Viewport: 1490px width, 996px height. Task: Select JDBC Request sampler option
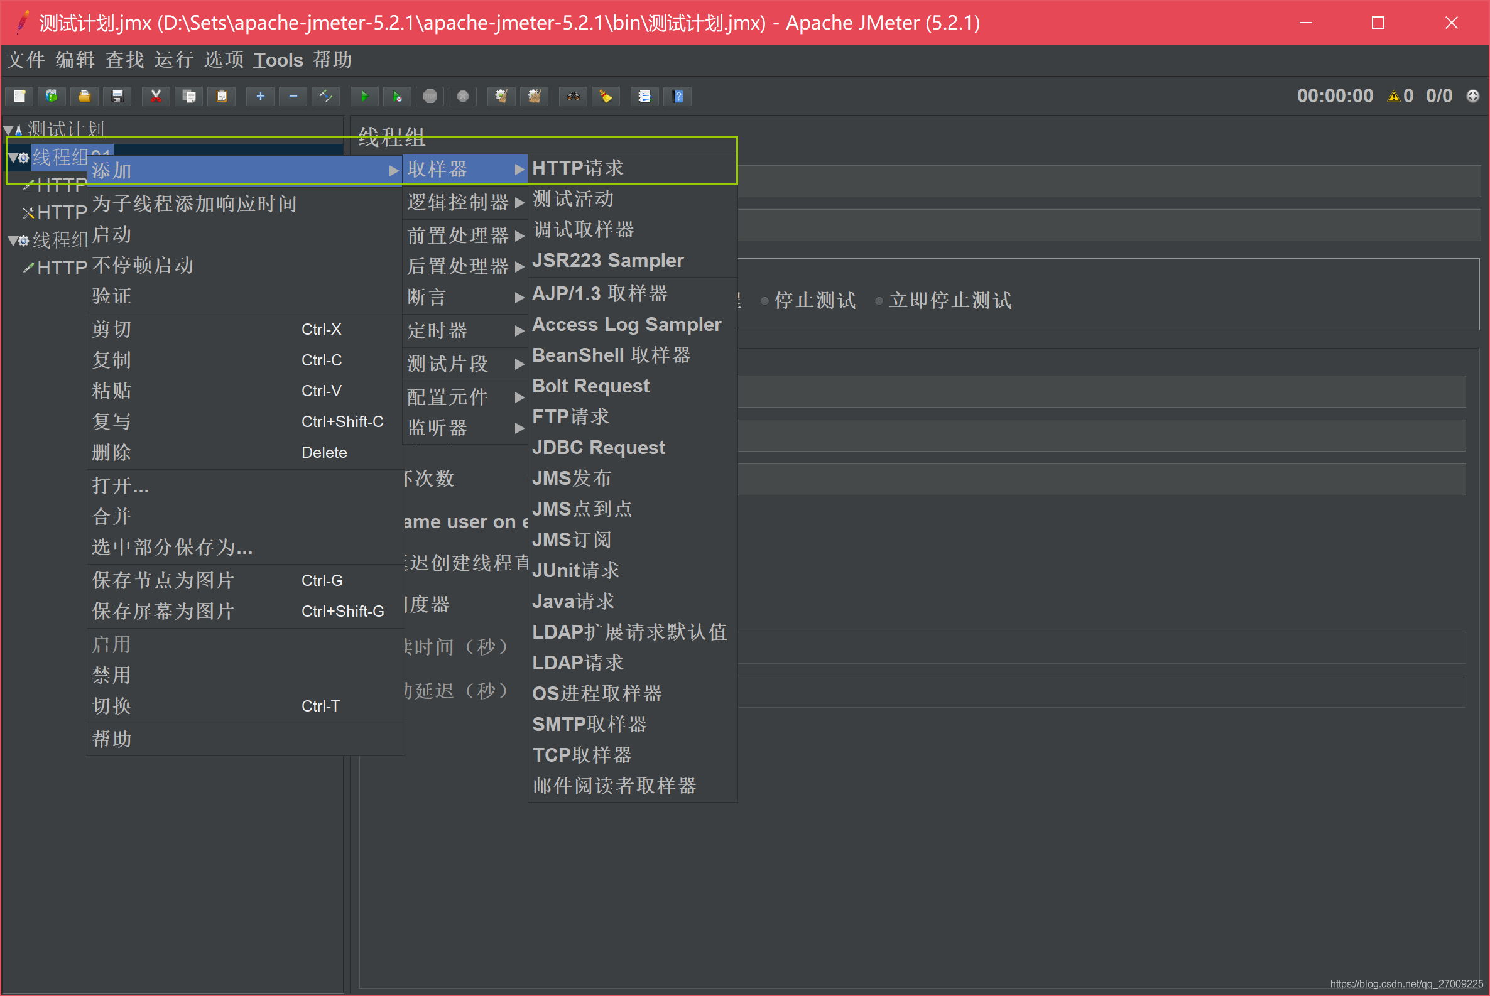pyautogui.click(x=598, y=448)
